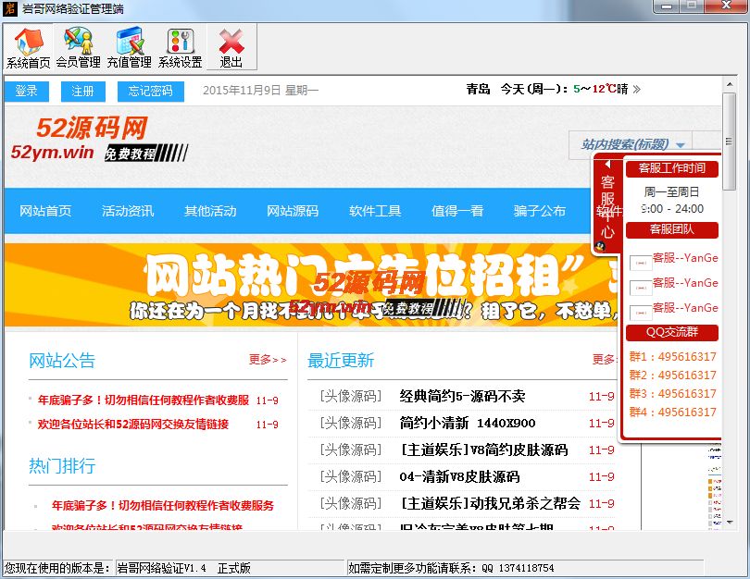The height and width of the screenshot is (579, 750).
Task: Open [主道娱乐]动我兄弟杀之帮会 entry
Action: click(x=490, y=503)
